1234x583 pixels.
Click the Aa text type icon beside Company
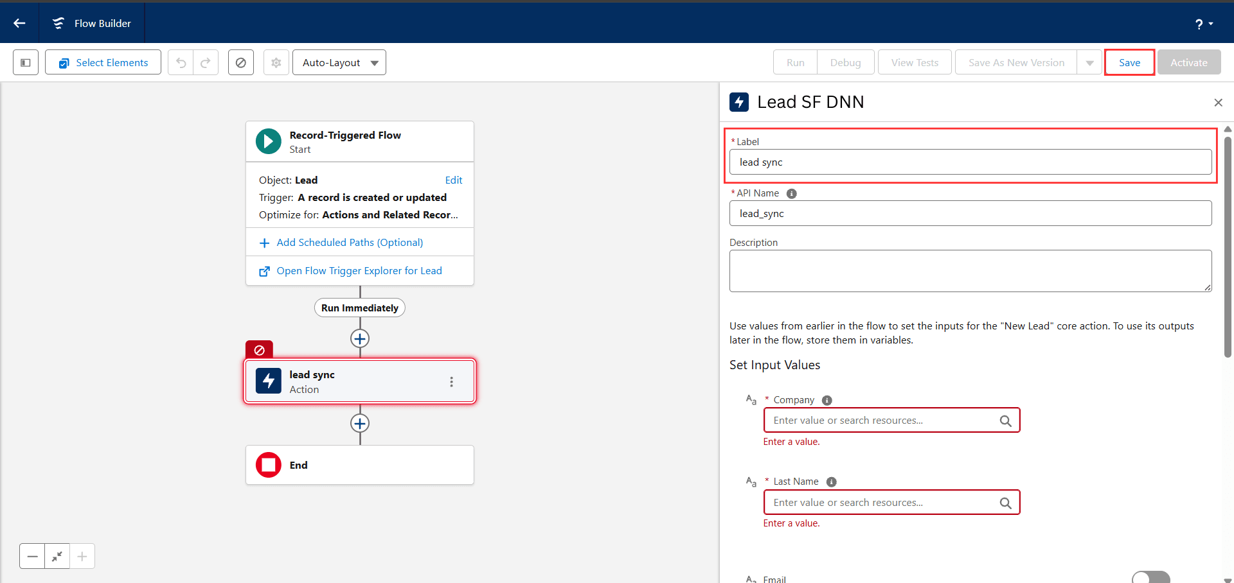(x=751, y=400)
